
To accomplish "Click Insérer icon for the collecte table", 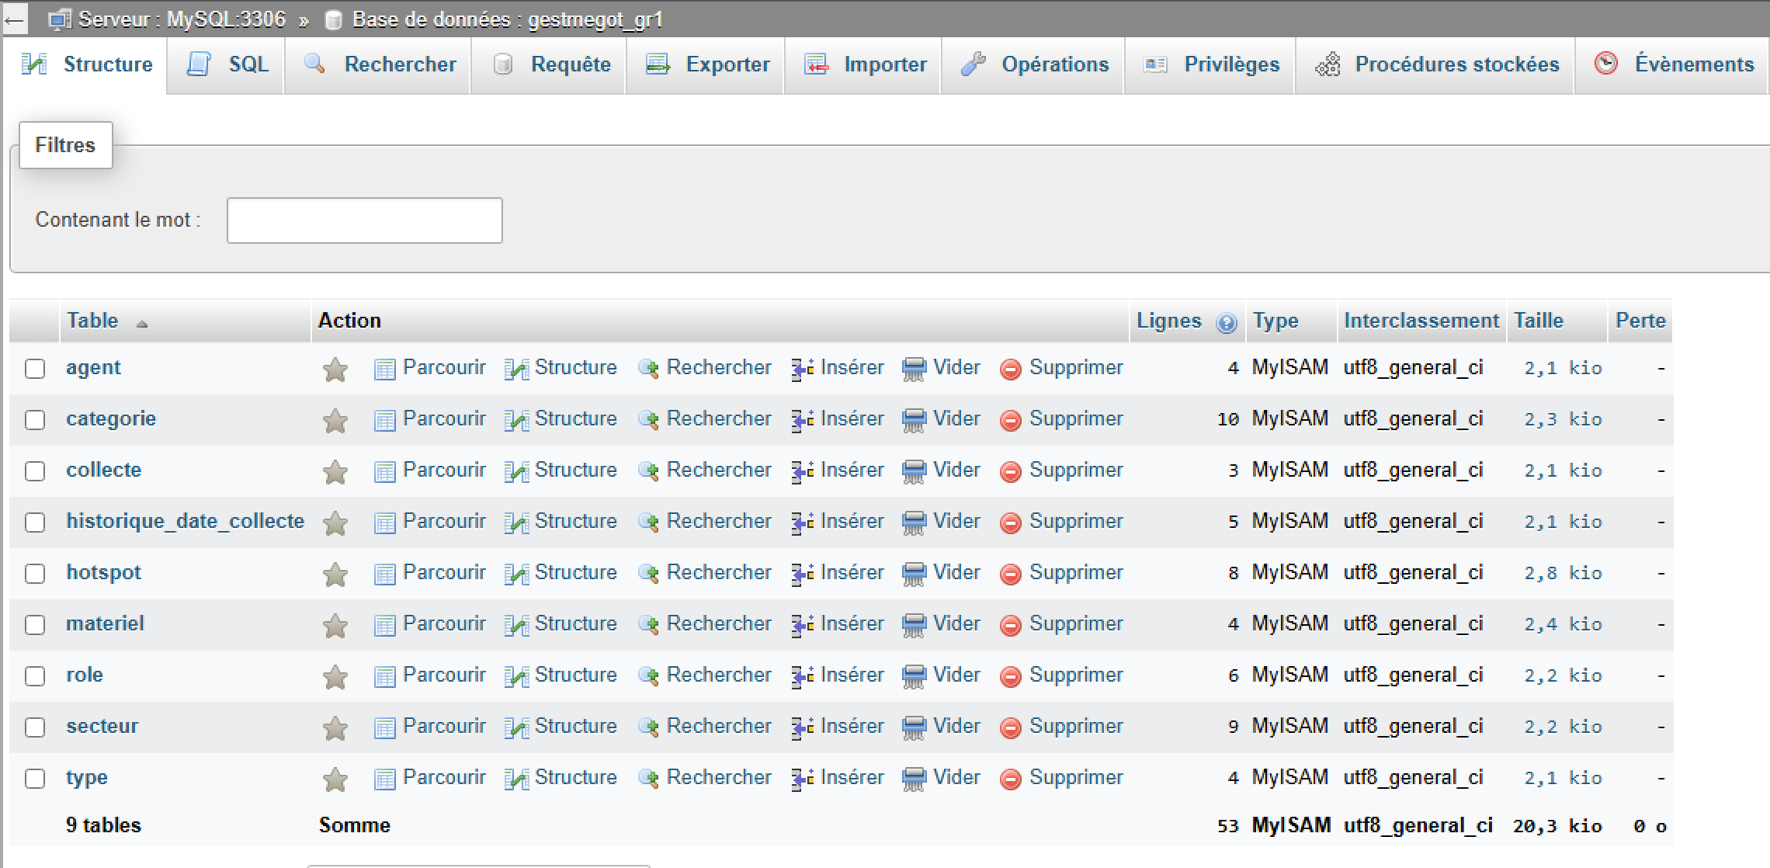I will (802, 471).
